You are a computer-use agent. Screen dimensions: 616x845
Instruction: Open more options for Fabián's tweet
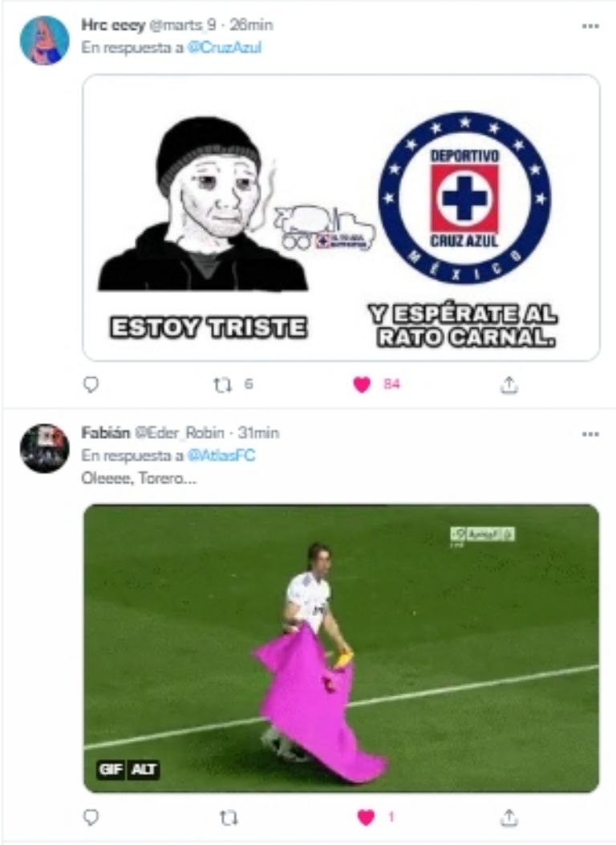[x=590, y=434]
